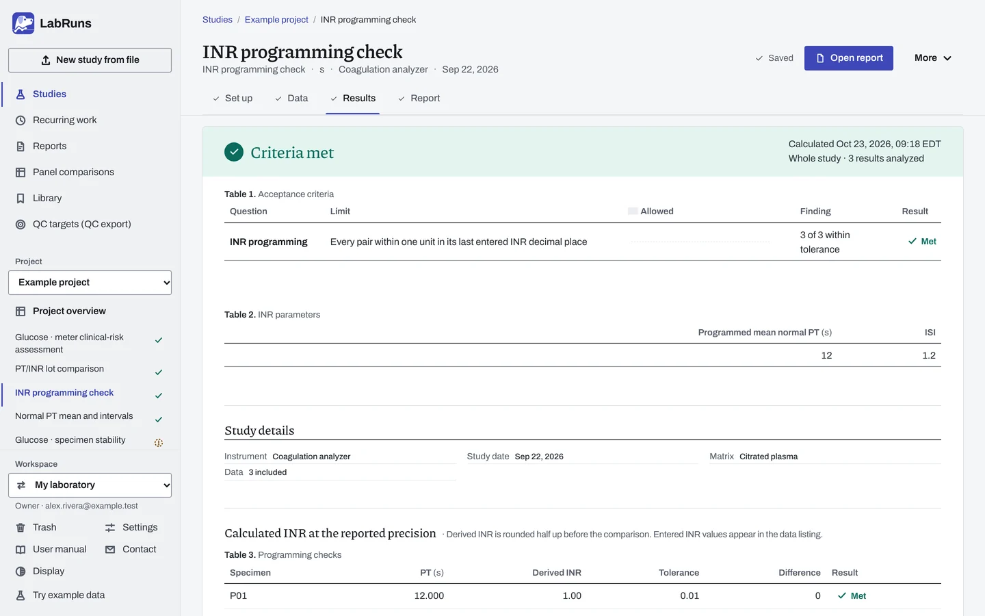Image resolution: width=985 pixels, height=616 pixels.
Task: Select the Results tab
Action: tap(353, 99)
